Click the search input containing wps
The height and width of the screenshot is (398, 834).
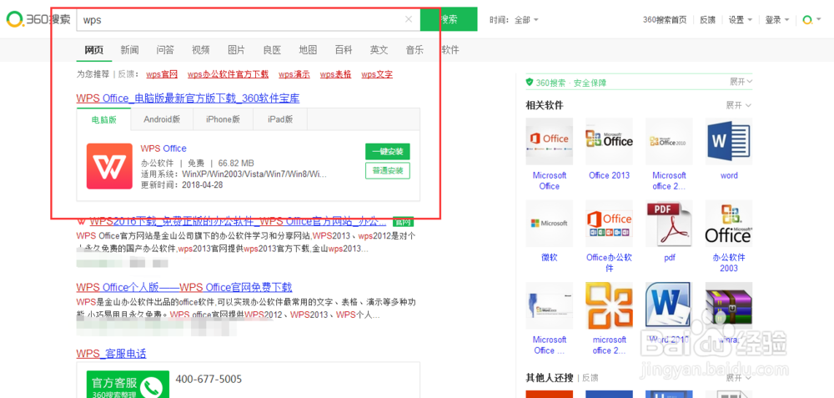248,20
